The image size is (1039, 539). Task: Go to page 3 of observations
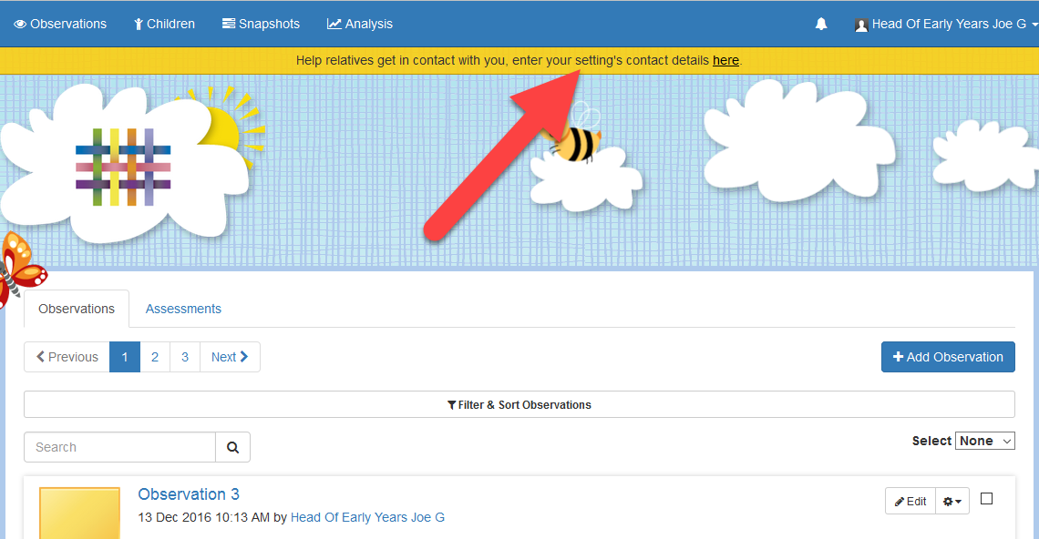(x=185, y=357)
